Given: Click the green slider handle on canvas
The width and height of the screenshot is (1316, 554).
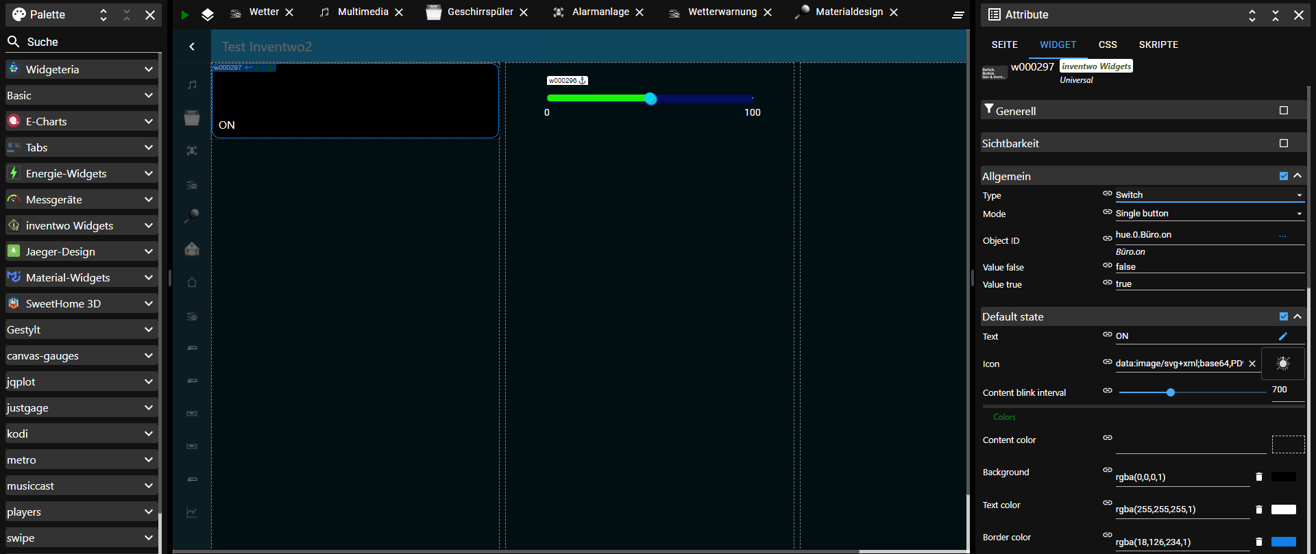Looking at the screenshot, I should [x=650, y=99].
